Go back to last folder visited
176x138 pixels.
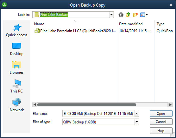(121, 15)
